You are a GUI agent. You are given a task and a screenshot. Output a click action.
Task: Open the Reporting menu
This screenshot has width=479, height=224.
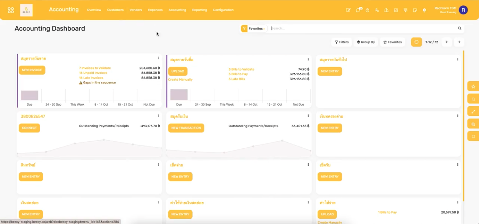coord(200,10)
